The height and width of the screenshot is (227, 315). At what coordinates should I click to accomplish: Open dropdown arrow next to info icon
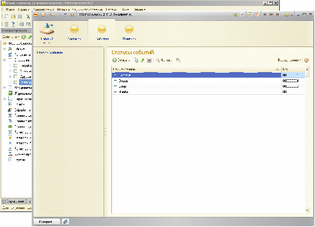pos(292,15)
